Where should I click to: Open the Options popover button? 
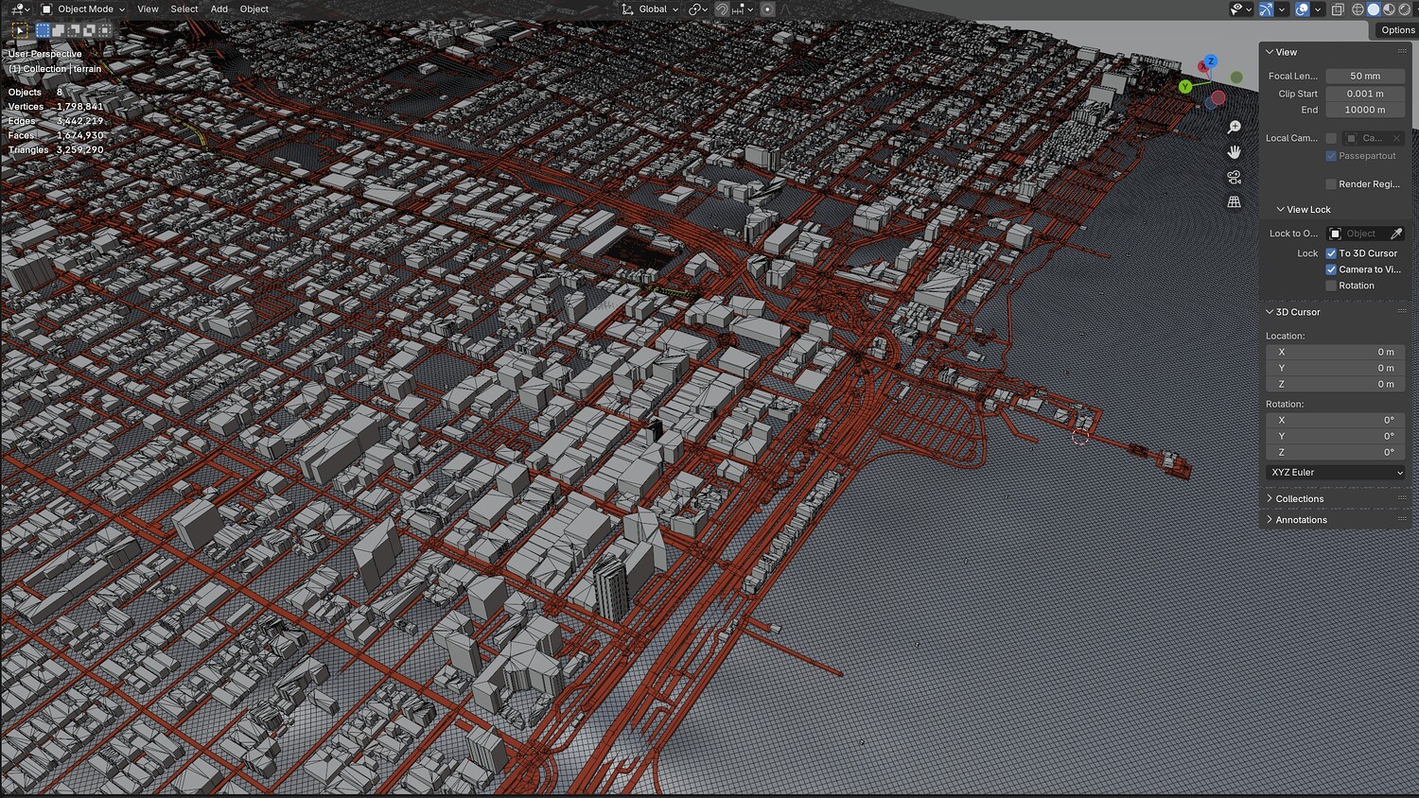1396,30
